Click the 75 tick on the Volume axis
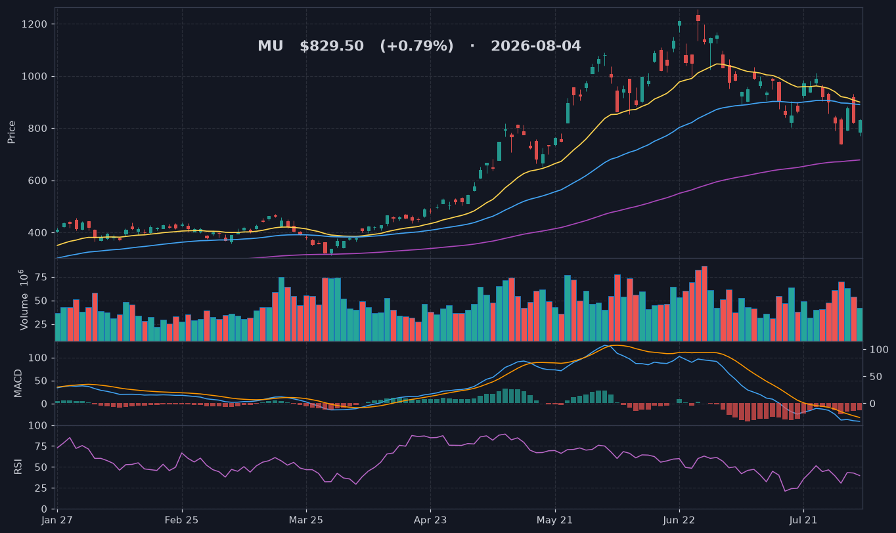The image size is (896, 533). point(41,278)
